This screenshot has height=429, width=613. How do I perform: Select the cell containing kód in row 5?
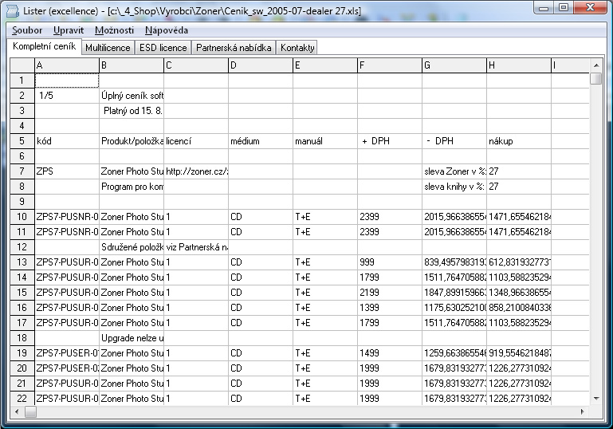click(67, 141)
